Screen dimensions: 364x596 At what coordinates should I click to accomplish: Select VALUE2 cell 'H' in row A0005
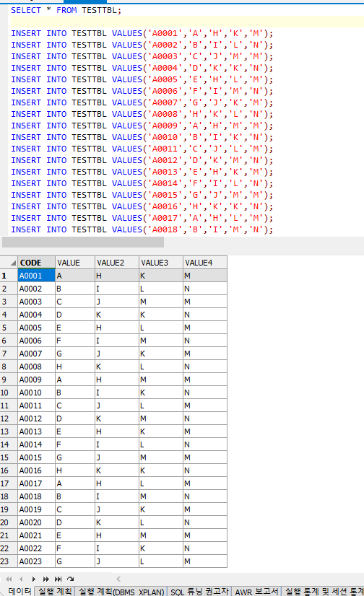117,328
